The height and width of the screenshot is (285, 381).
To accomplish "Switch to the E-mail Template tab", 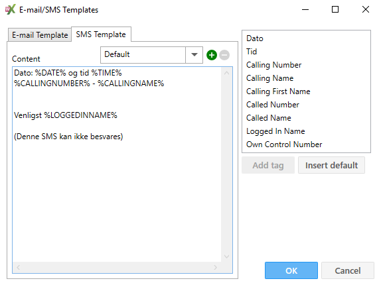I will tap(40, 35).
